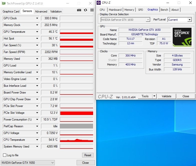Viewport: 196px width, 166px height.
Task: Open the CPU-Z Display Device Selection dropdown
Action: click(x=125, y=20)
